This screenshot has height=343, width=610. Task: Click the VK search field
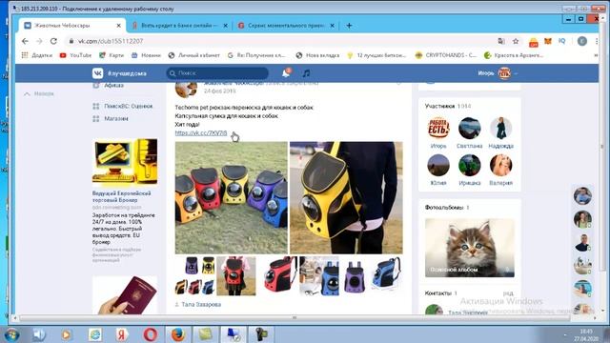point(217,73)
